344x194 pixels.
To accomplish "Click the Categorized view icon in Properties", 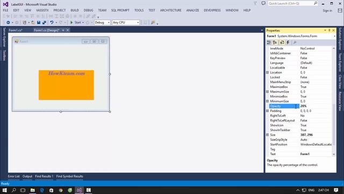I will [269, 43].
